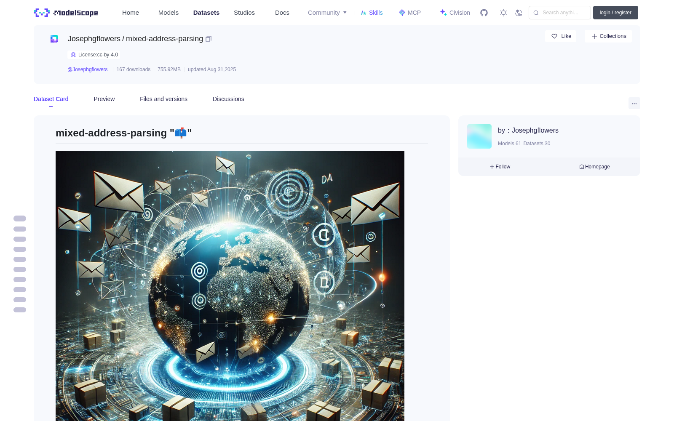The image size is (674, 421).
Task: Switch to Files and versions tab
Action: (163, 99)
